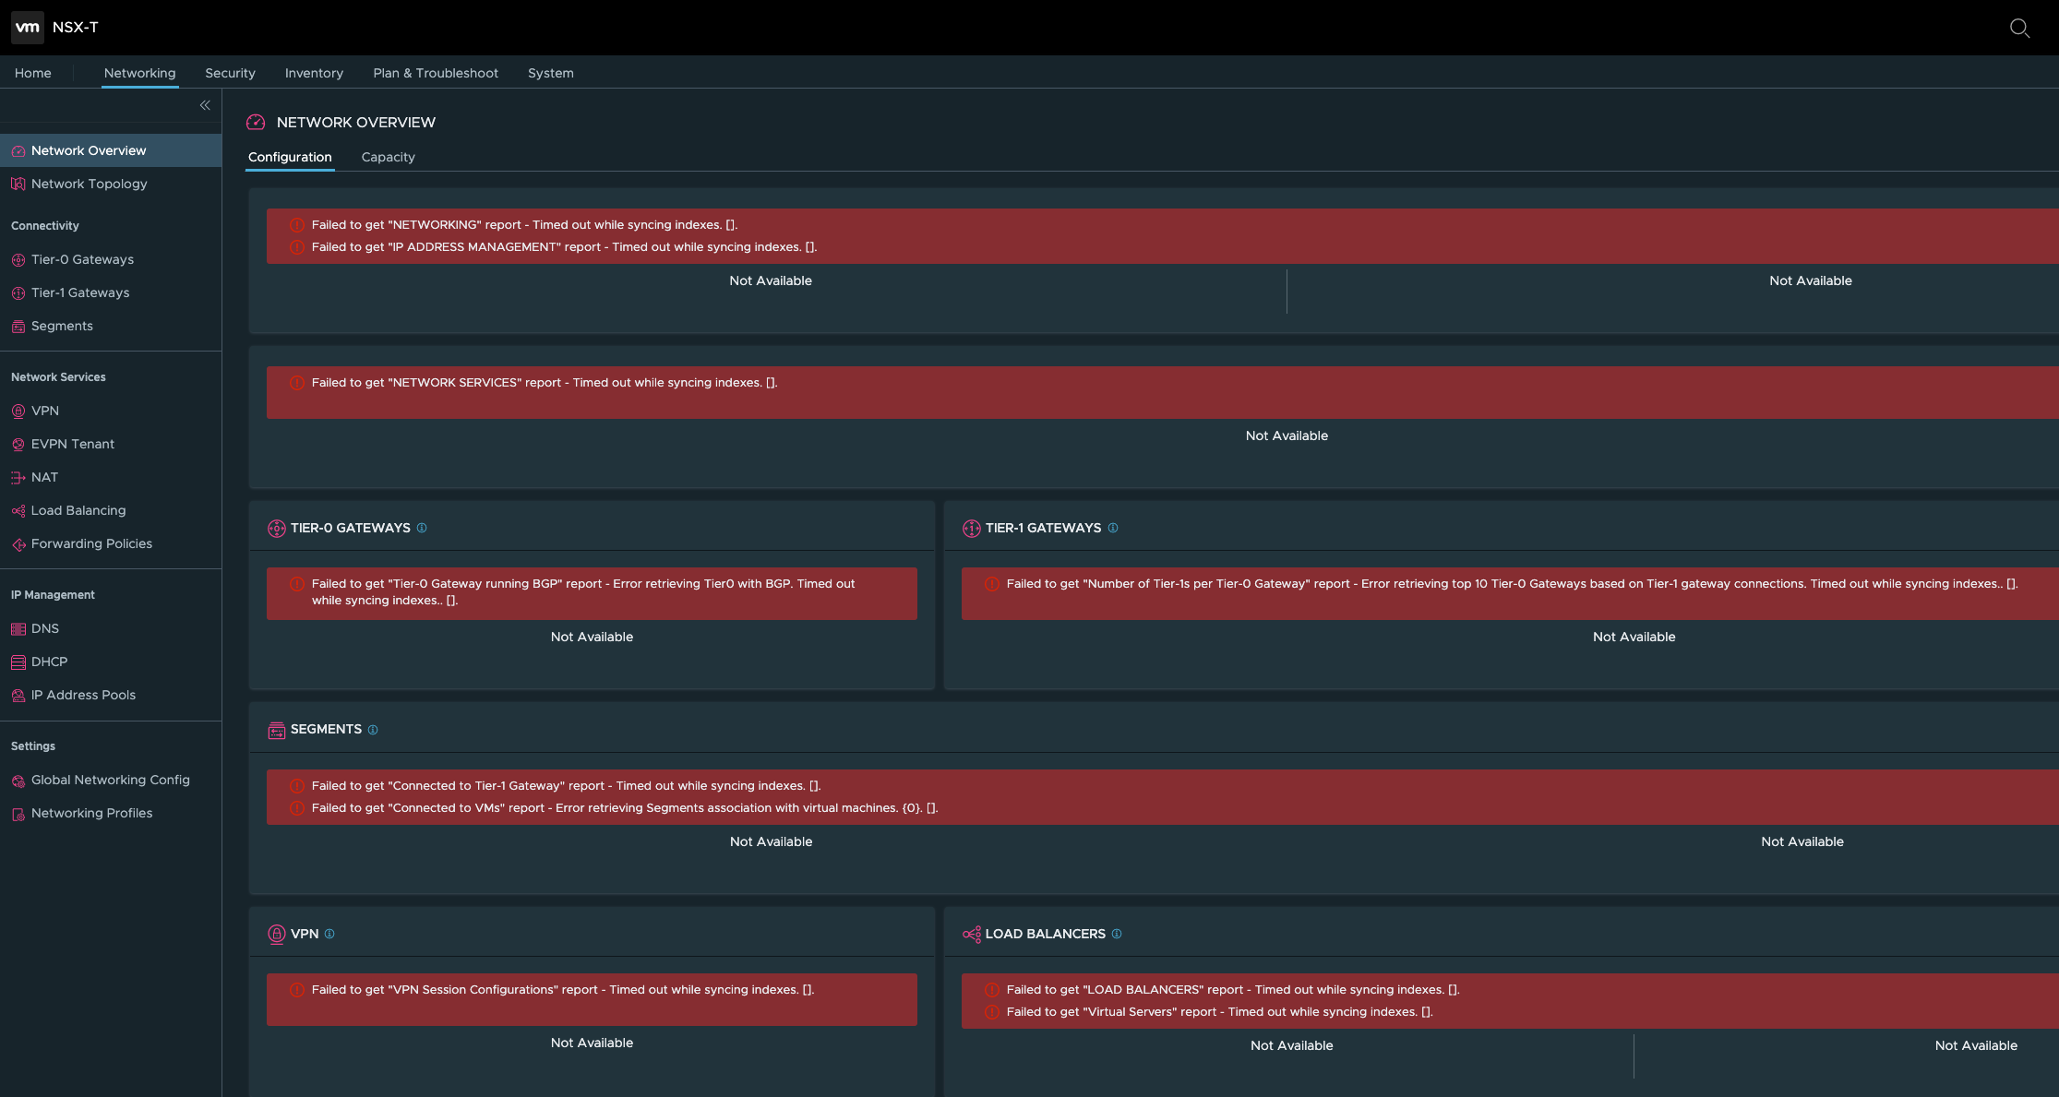Open info icon beside SEGMENTS heading
Viewport: 2059px width, 1097px height.
(373, 729)
